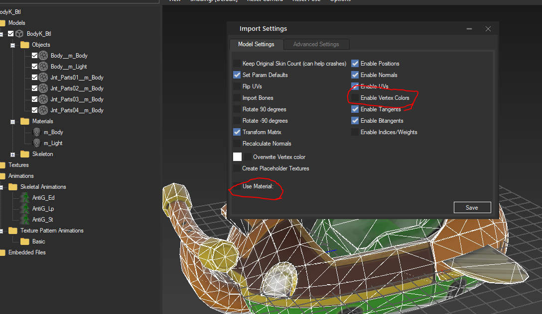542x314 pixels.
Task: Select the Body__m_Body mesh icon
Action: 43,55
